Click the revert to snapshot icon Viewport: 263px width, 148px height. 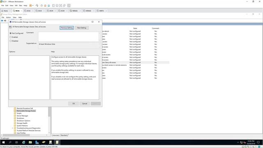tap(45, 5)
